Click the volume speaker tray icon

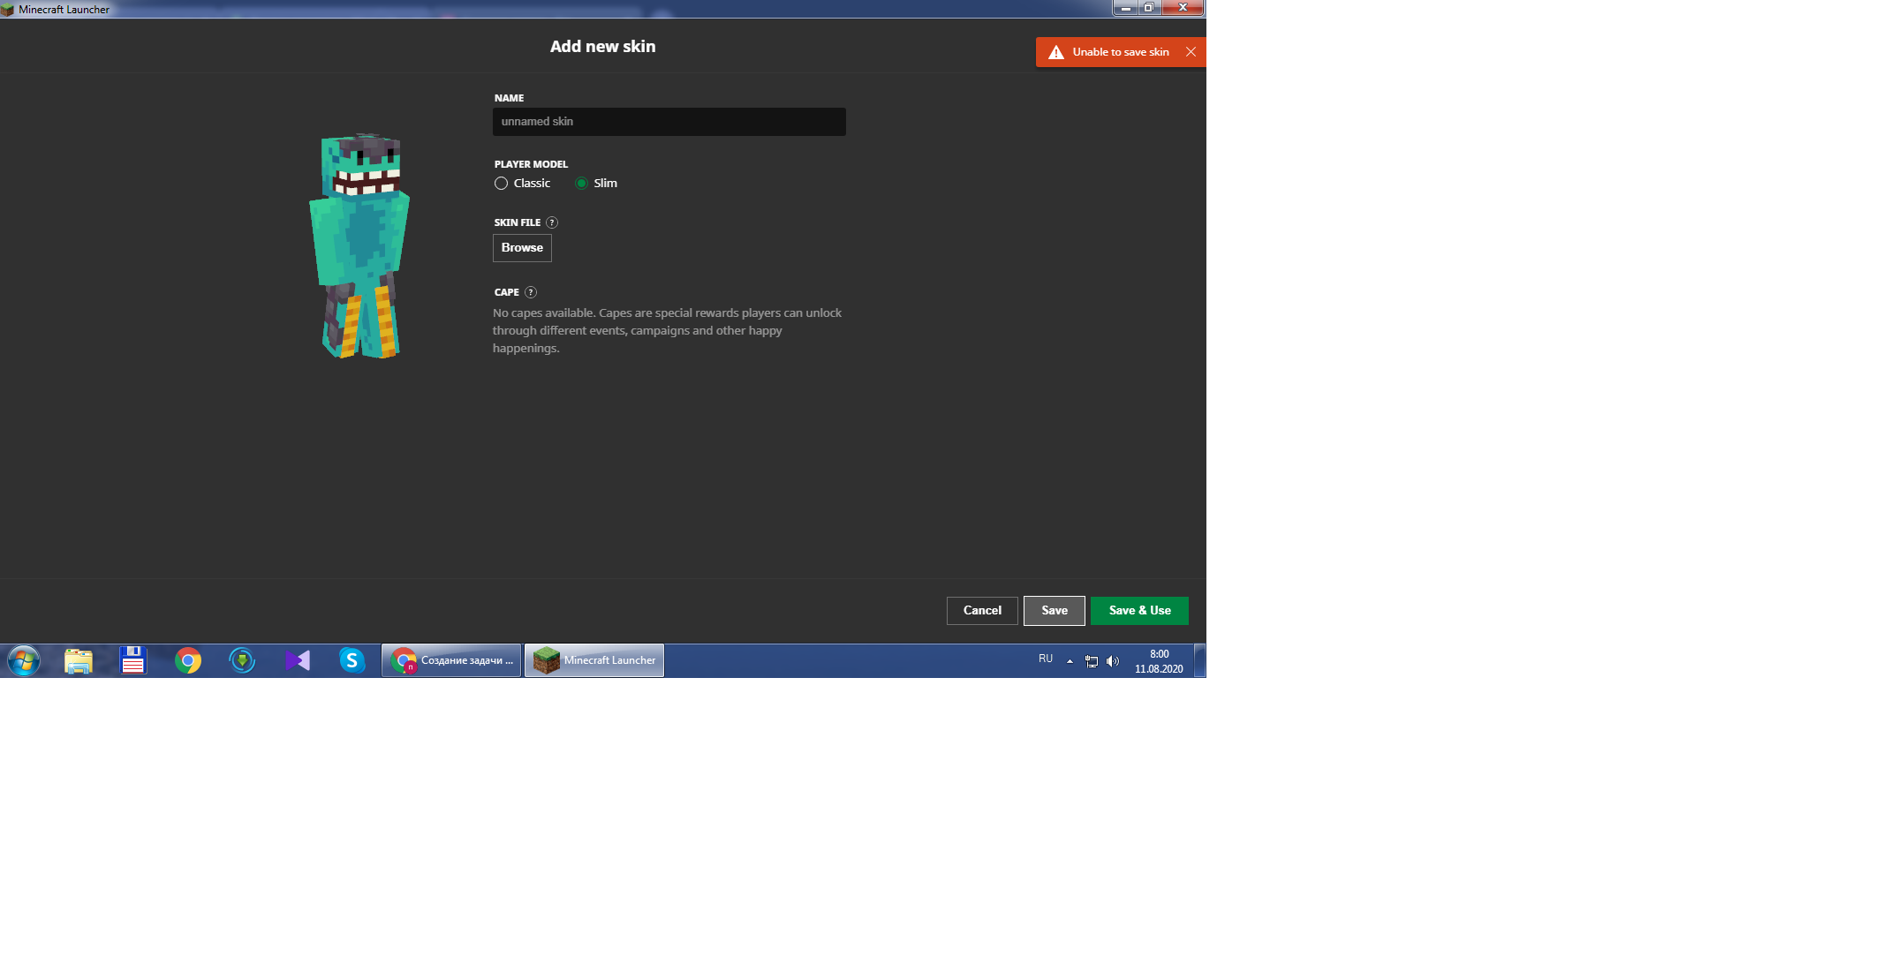[1113, 661]
